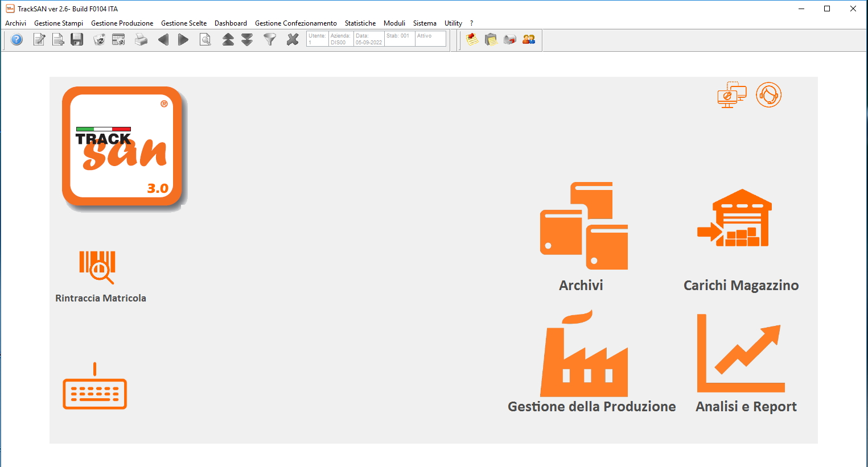Click the mailbox toolbar icon
This screenshot has width=868, height=467.
point(510,39)
